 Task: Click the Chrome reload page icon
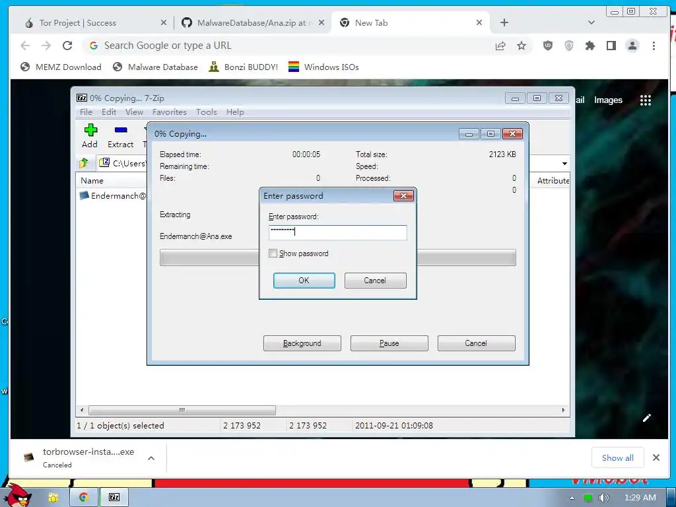coord(67,46)
